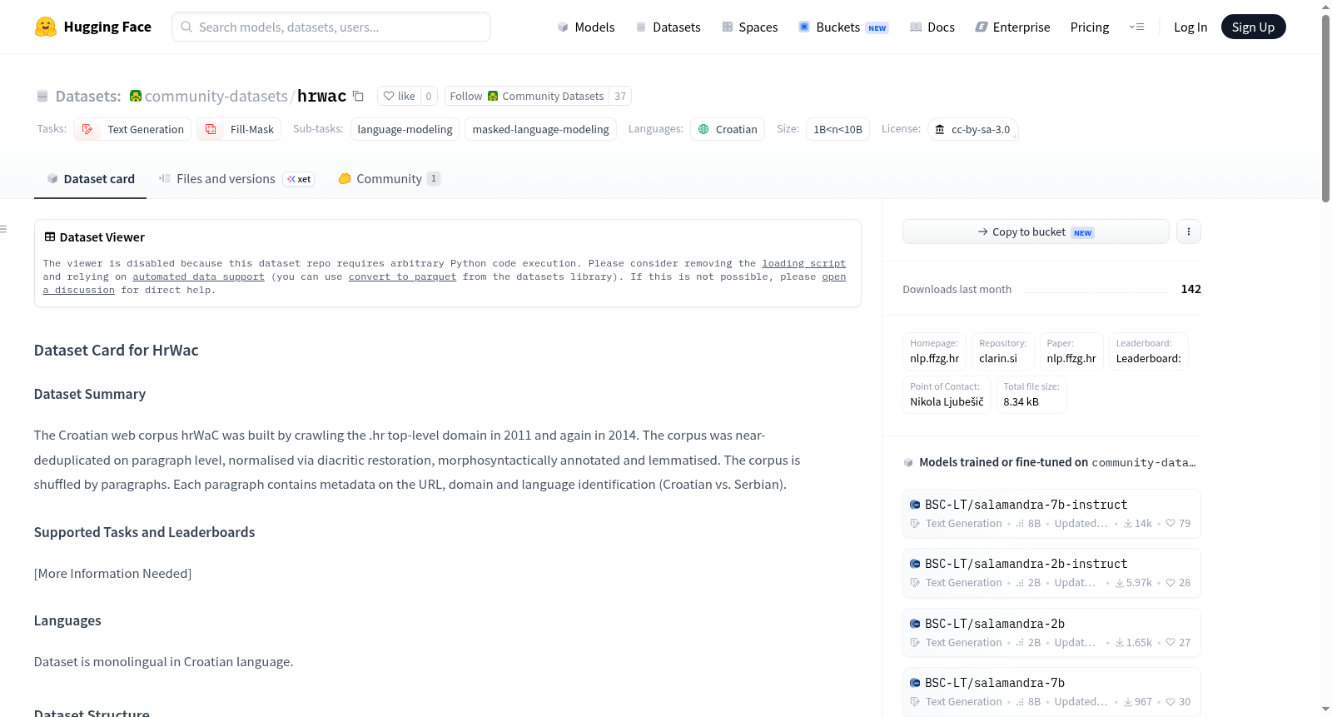Open Spaces in top navigation

tap(750, 27)
